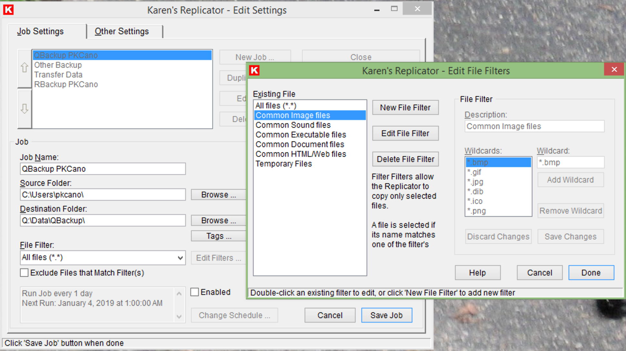Select *.png in Wildcards list
Image resolution: width=626 pixels, height=351 pixels.
[x=477, y=211]
